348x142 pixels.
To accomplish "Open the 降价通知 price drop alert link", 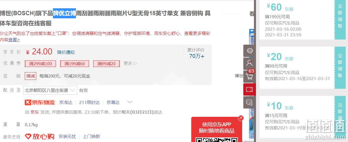I will click(x=66, y=52).
